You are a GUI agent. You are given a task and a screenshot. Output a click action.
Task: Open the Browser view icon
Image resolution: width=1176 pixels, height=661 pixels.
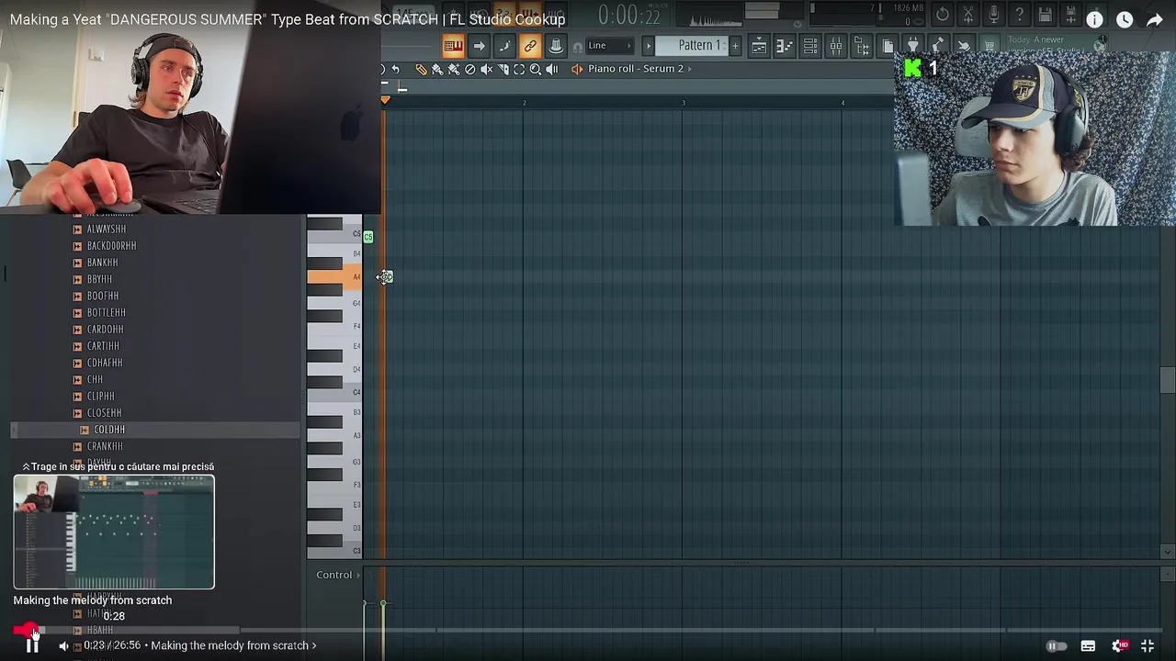(x=862, y=46)
